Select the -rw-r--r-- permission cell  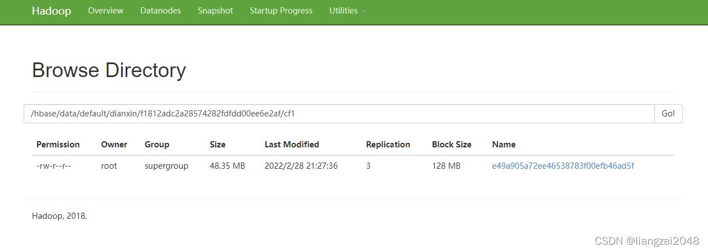pos(54,166)
